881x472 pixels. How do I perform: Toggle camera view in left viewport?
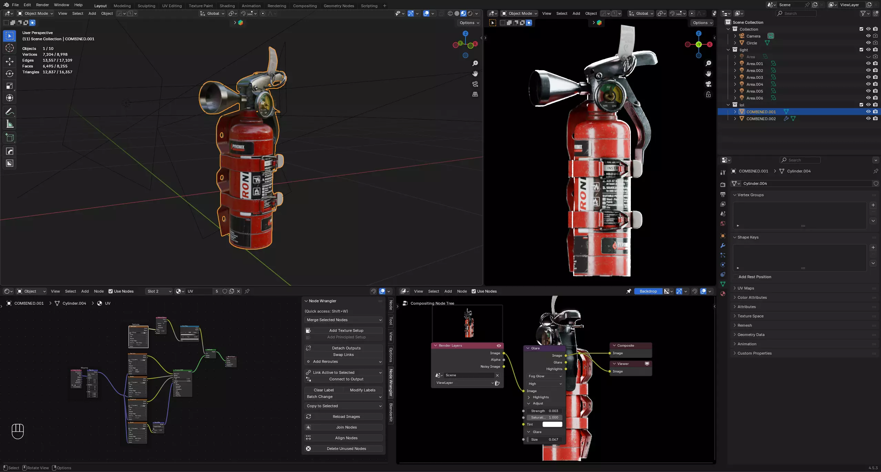coord(475,84)
